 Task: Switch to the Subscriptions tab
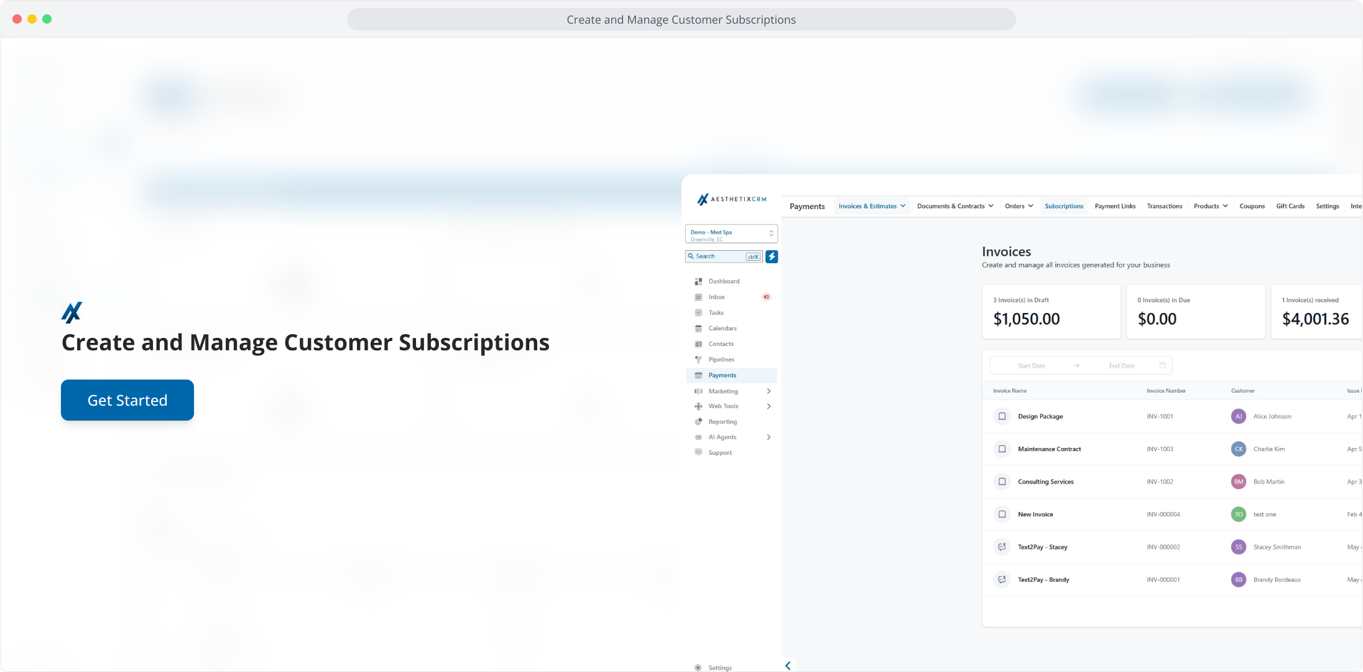[1063, 206]
